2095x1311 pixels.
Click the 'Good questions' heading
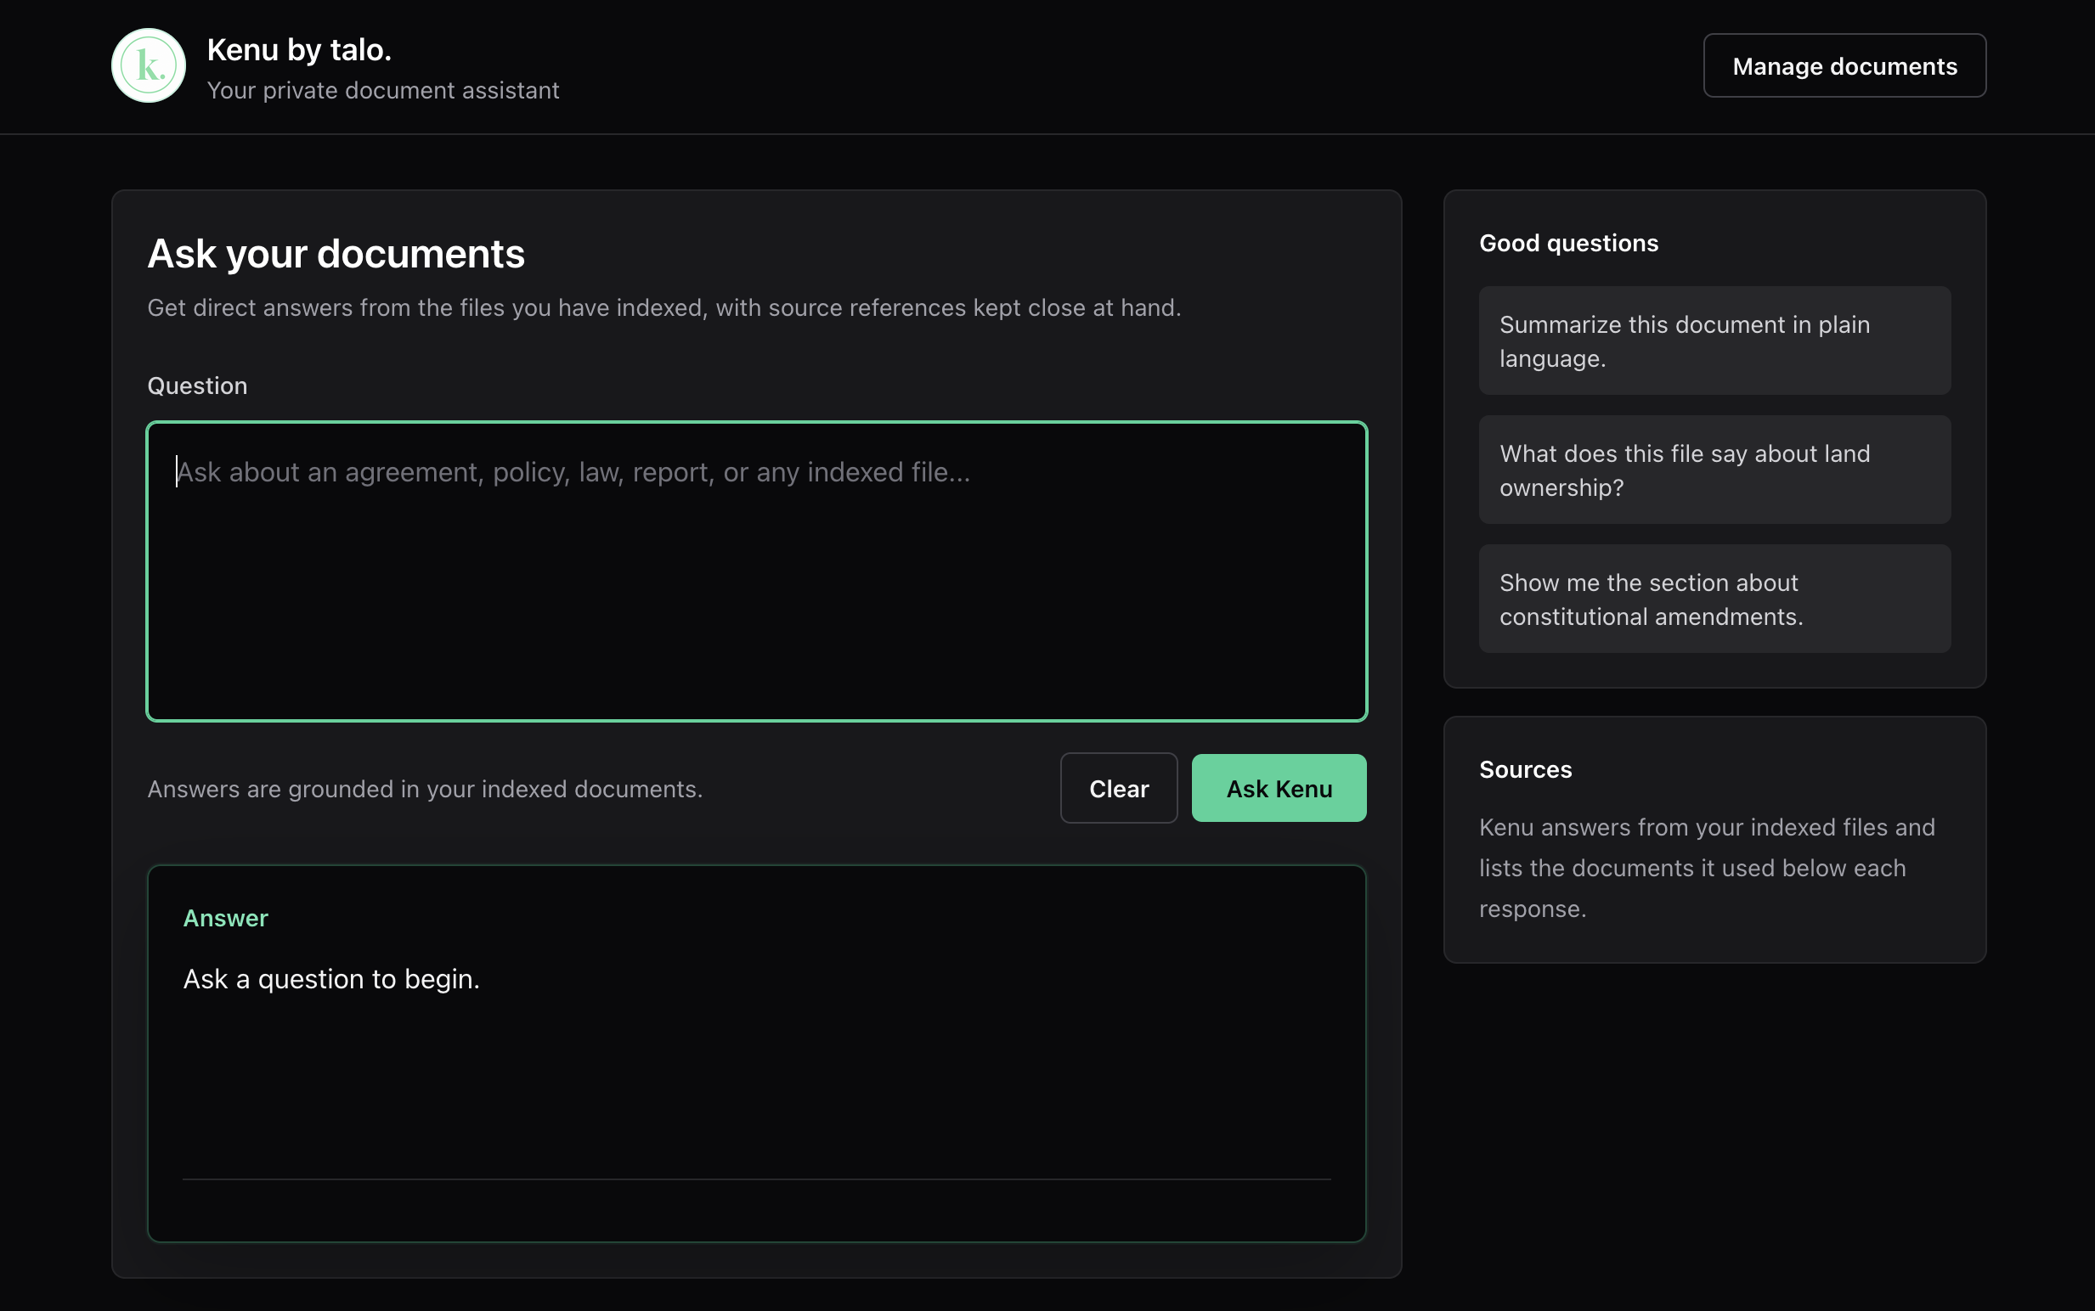[x=1568, y=243]
